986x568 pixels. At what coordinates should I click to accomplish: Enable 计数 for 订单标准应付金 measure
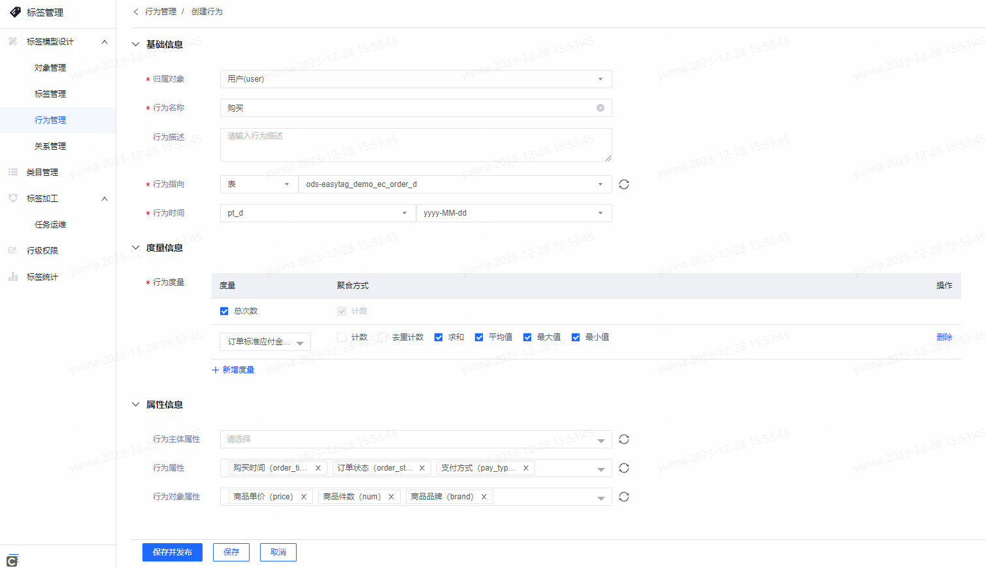click(x=342, y=337)
